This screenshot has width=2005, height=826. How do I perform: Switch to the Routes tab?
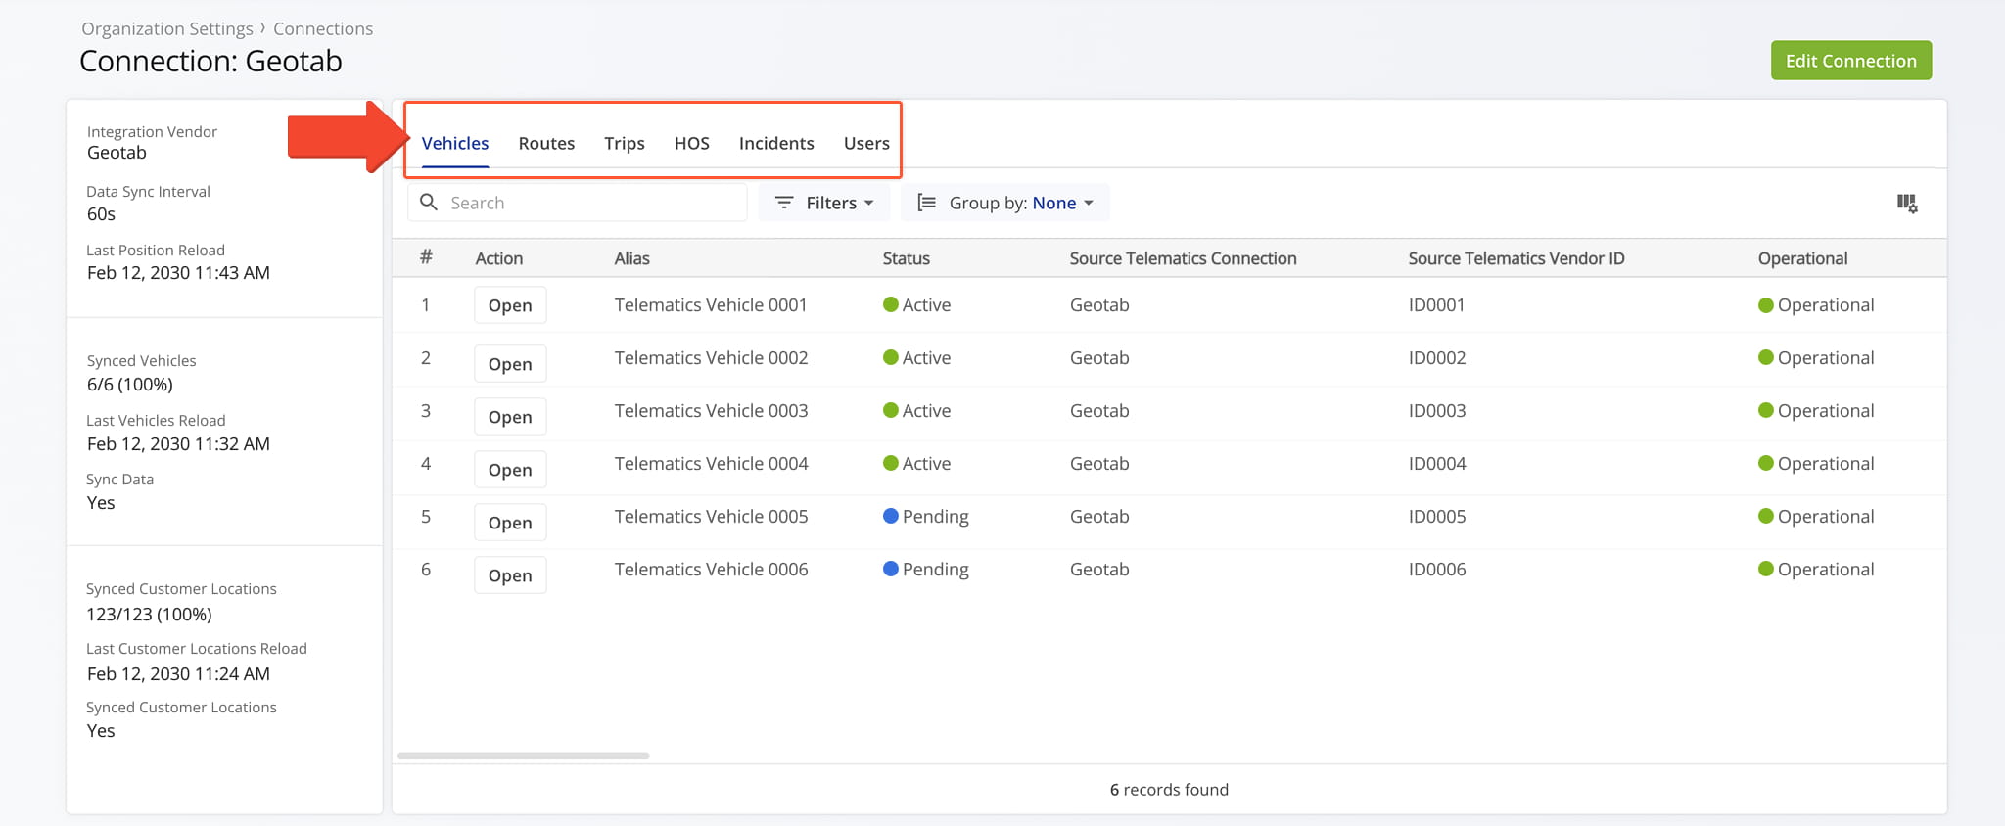coord(546,144)
